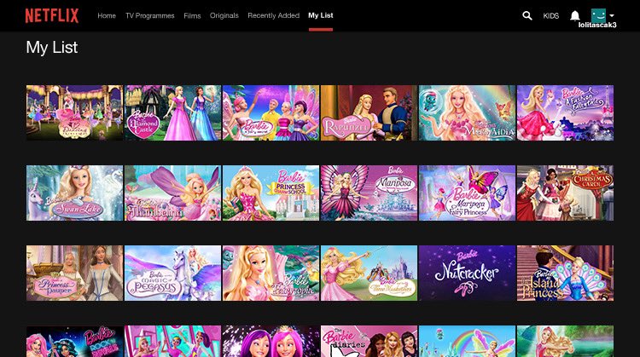
Task: Open Barbie Mariposa thumbnail
Action: 369,193
